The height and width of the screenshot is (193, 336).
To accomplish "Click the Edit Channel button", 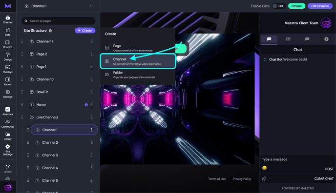I will (320, 6).
